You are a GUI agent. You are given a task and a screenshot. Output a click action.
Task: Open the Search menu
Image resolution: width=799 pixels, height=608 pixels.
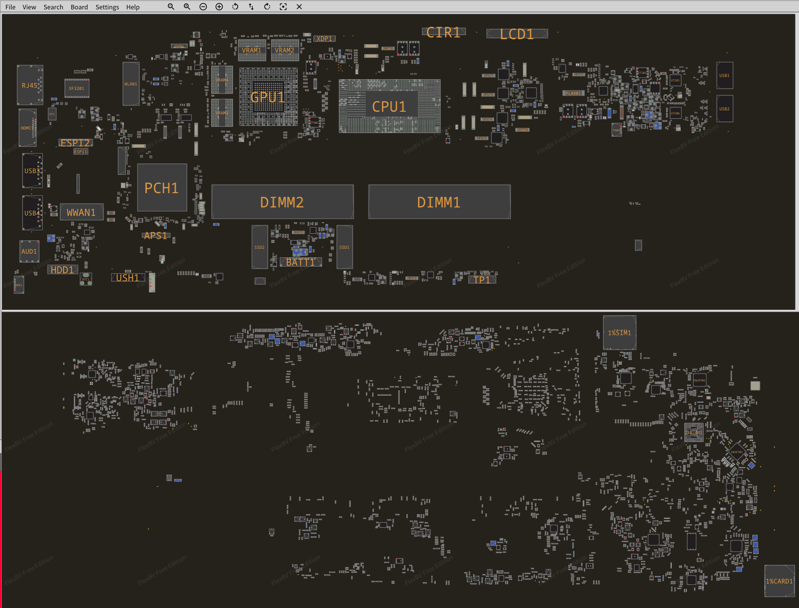pyautogui.click(x=53, y=7)
